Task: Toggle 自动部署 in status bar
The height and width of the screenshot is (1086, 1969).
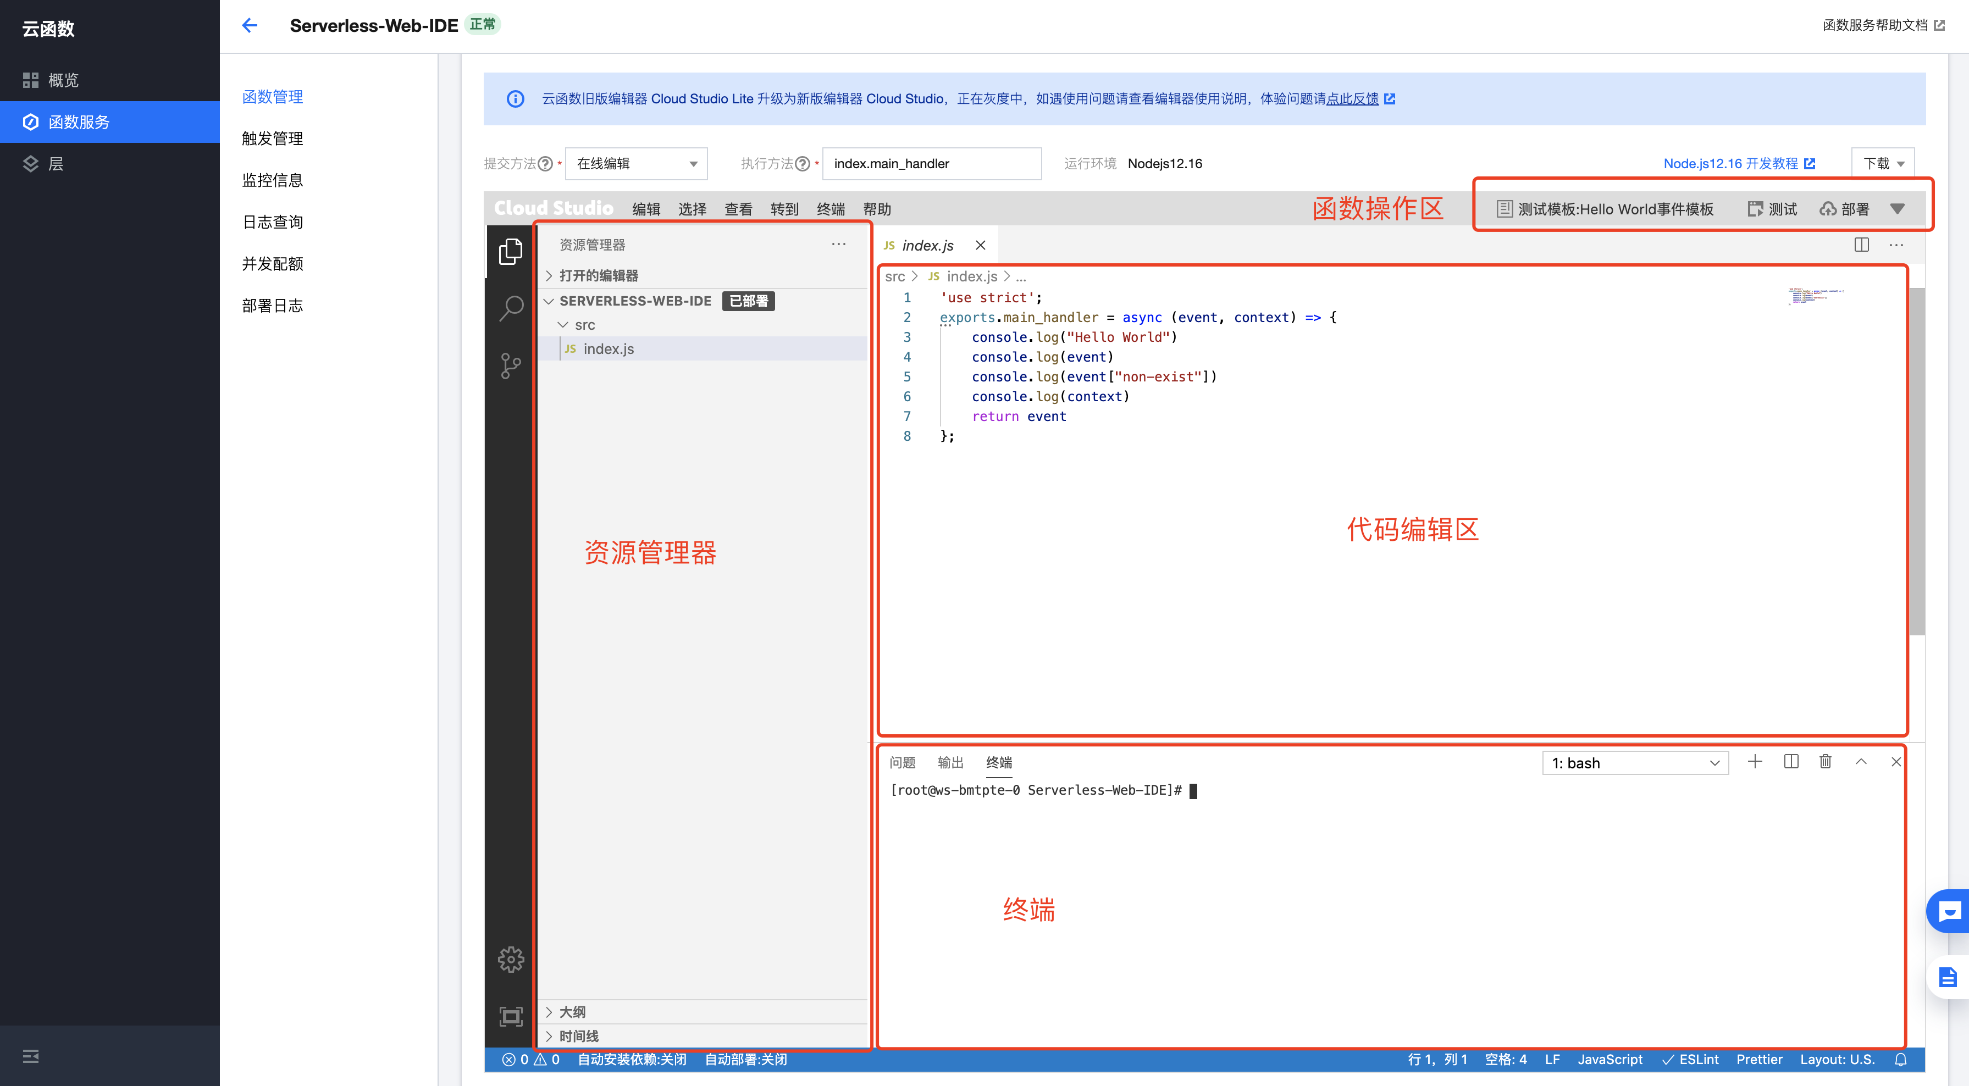Action: coord(745,1059)
